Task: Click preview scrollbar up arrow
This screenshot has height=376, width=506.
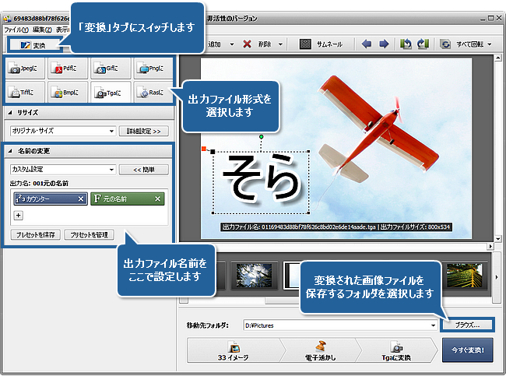Action: pyautogui.click(x=497, y=58)
